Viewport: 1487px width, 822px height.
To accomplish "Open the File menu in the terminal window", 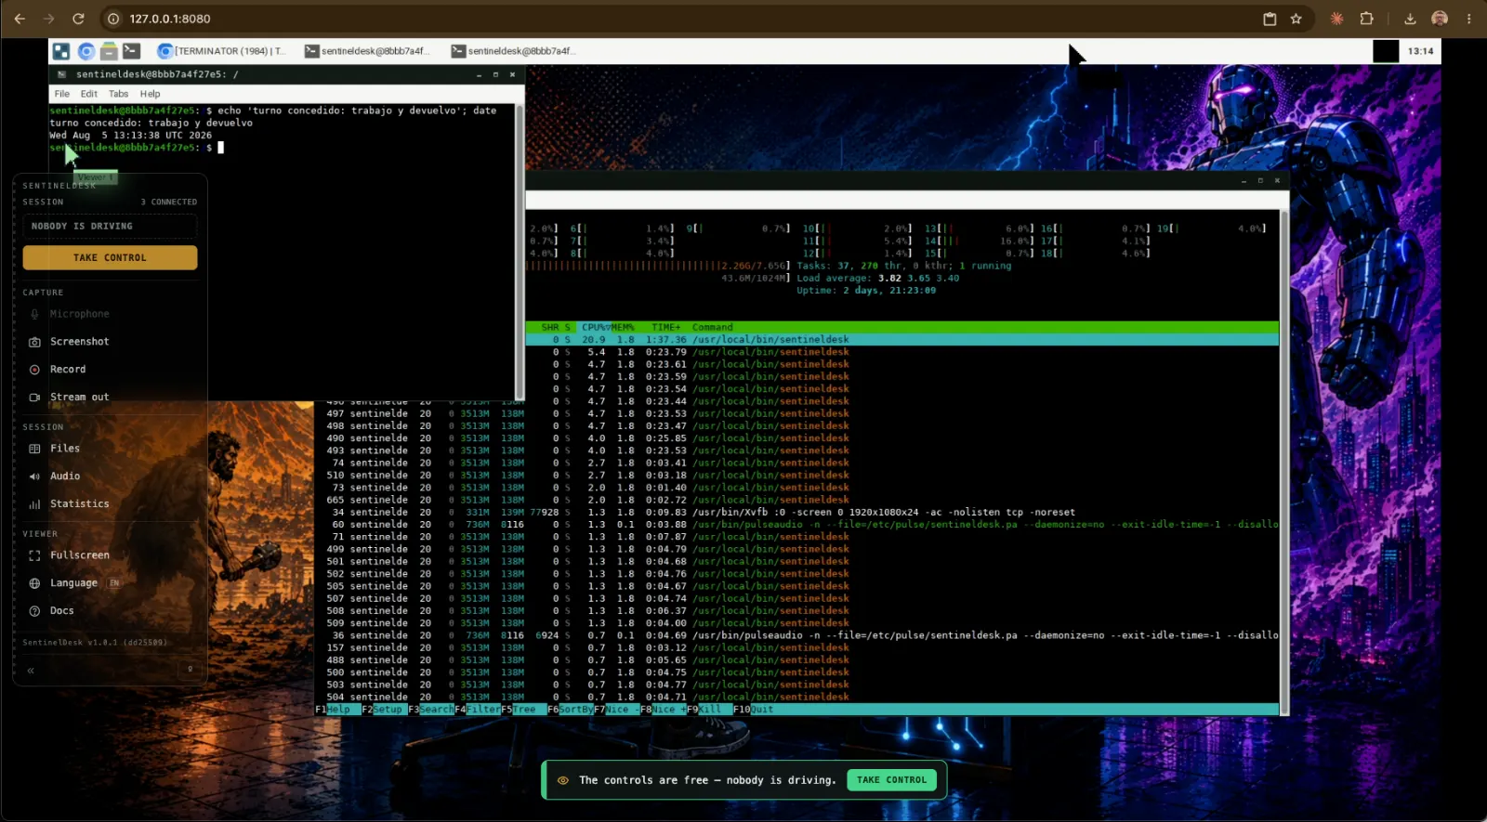I will 62,94.
